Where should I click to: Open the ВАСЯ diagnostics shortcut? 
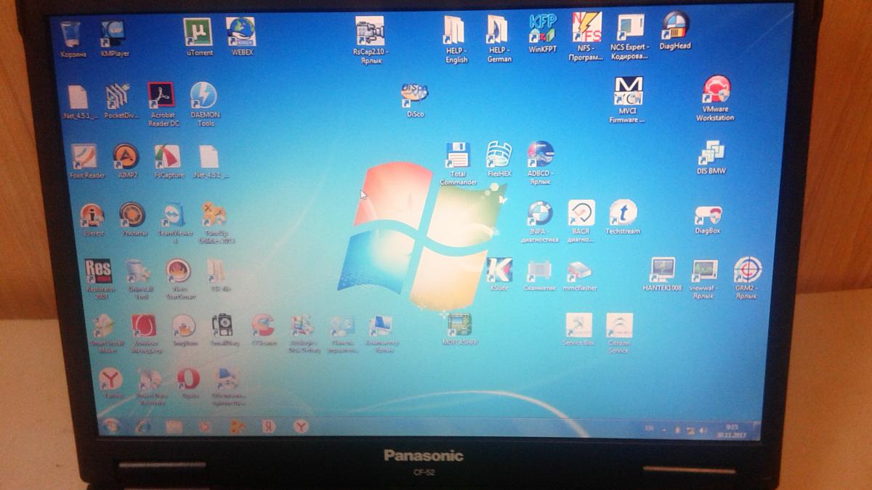[x=581, y=216]
